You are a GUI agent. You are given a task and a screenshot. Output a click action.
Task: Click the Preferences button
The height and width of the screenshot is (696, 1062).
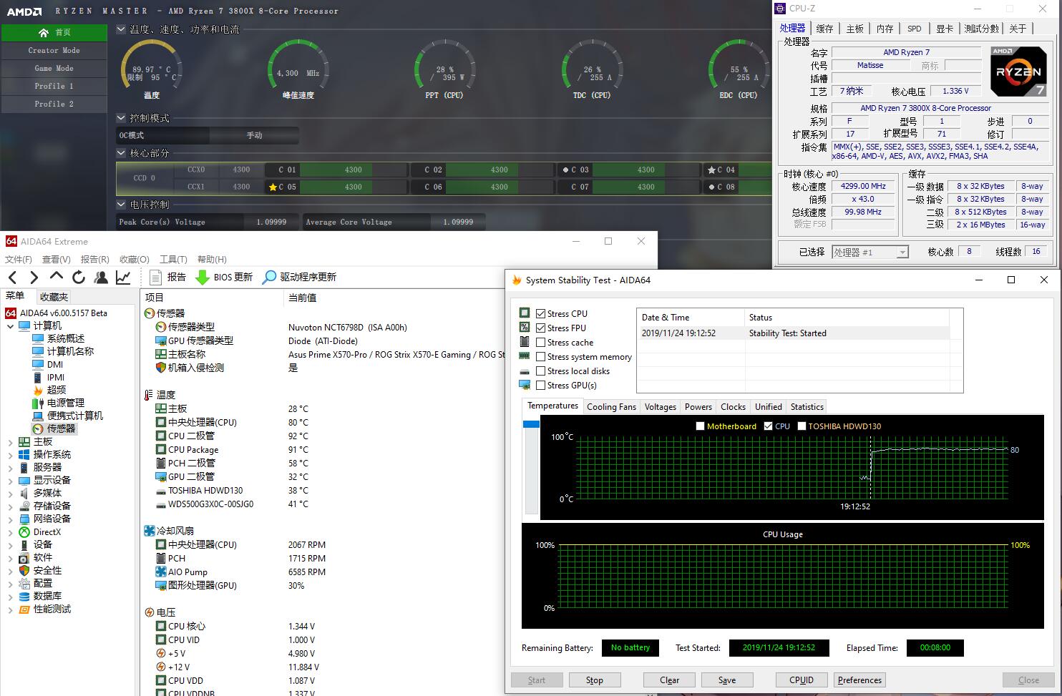point(859,680)
